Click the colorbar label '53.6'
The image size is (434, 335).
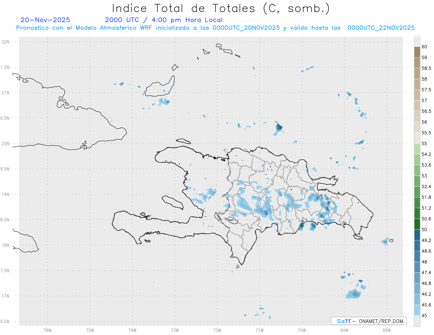(426, 165)
